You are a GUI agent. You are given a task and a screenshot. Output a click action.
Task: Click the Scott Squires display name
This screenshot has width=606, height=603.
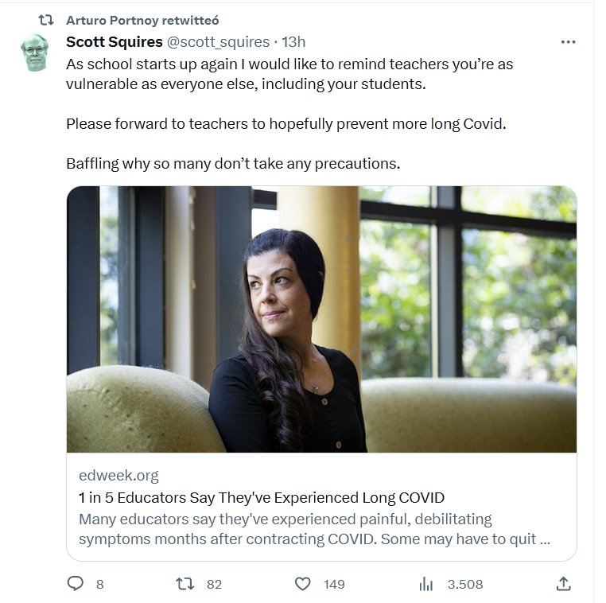pyautogui.click(x=115, y=42)
